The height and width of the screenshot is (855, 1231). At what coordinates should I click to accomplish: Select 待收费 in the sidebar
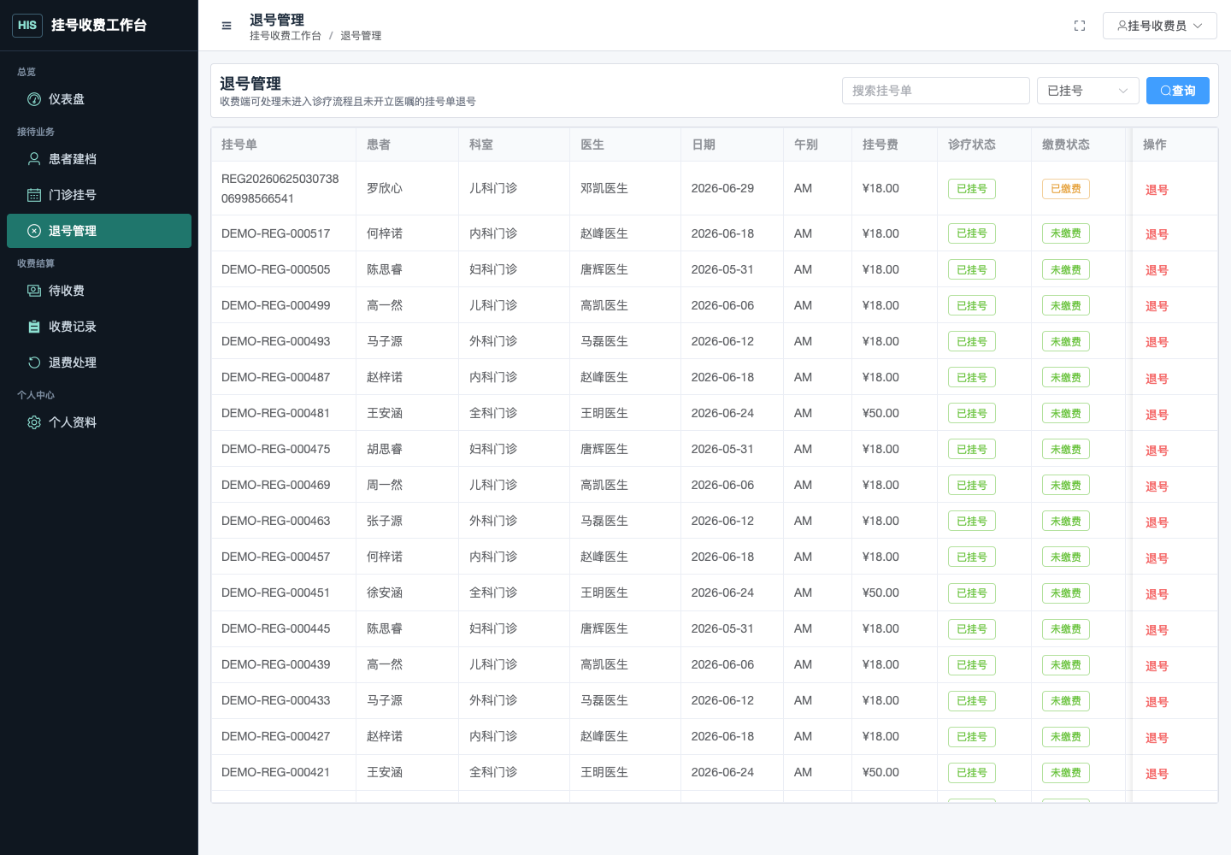click(x=99, y=291)
